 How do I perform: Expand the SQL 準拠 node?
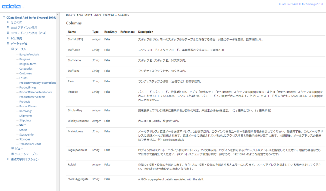[x=8, y=38]
